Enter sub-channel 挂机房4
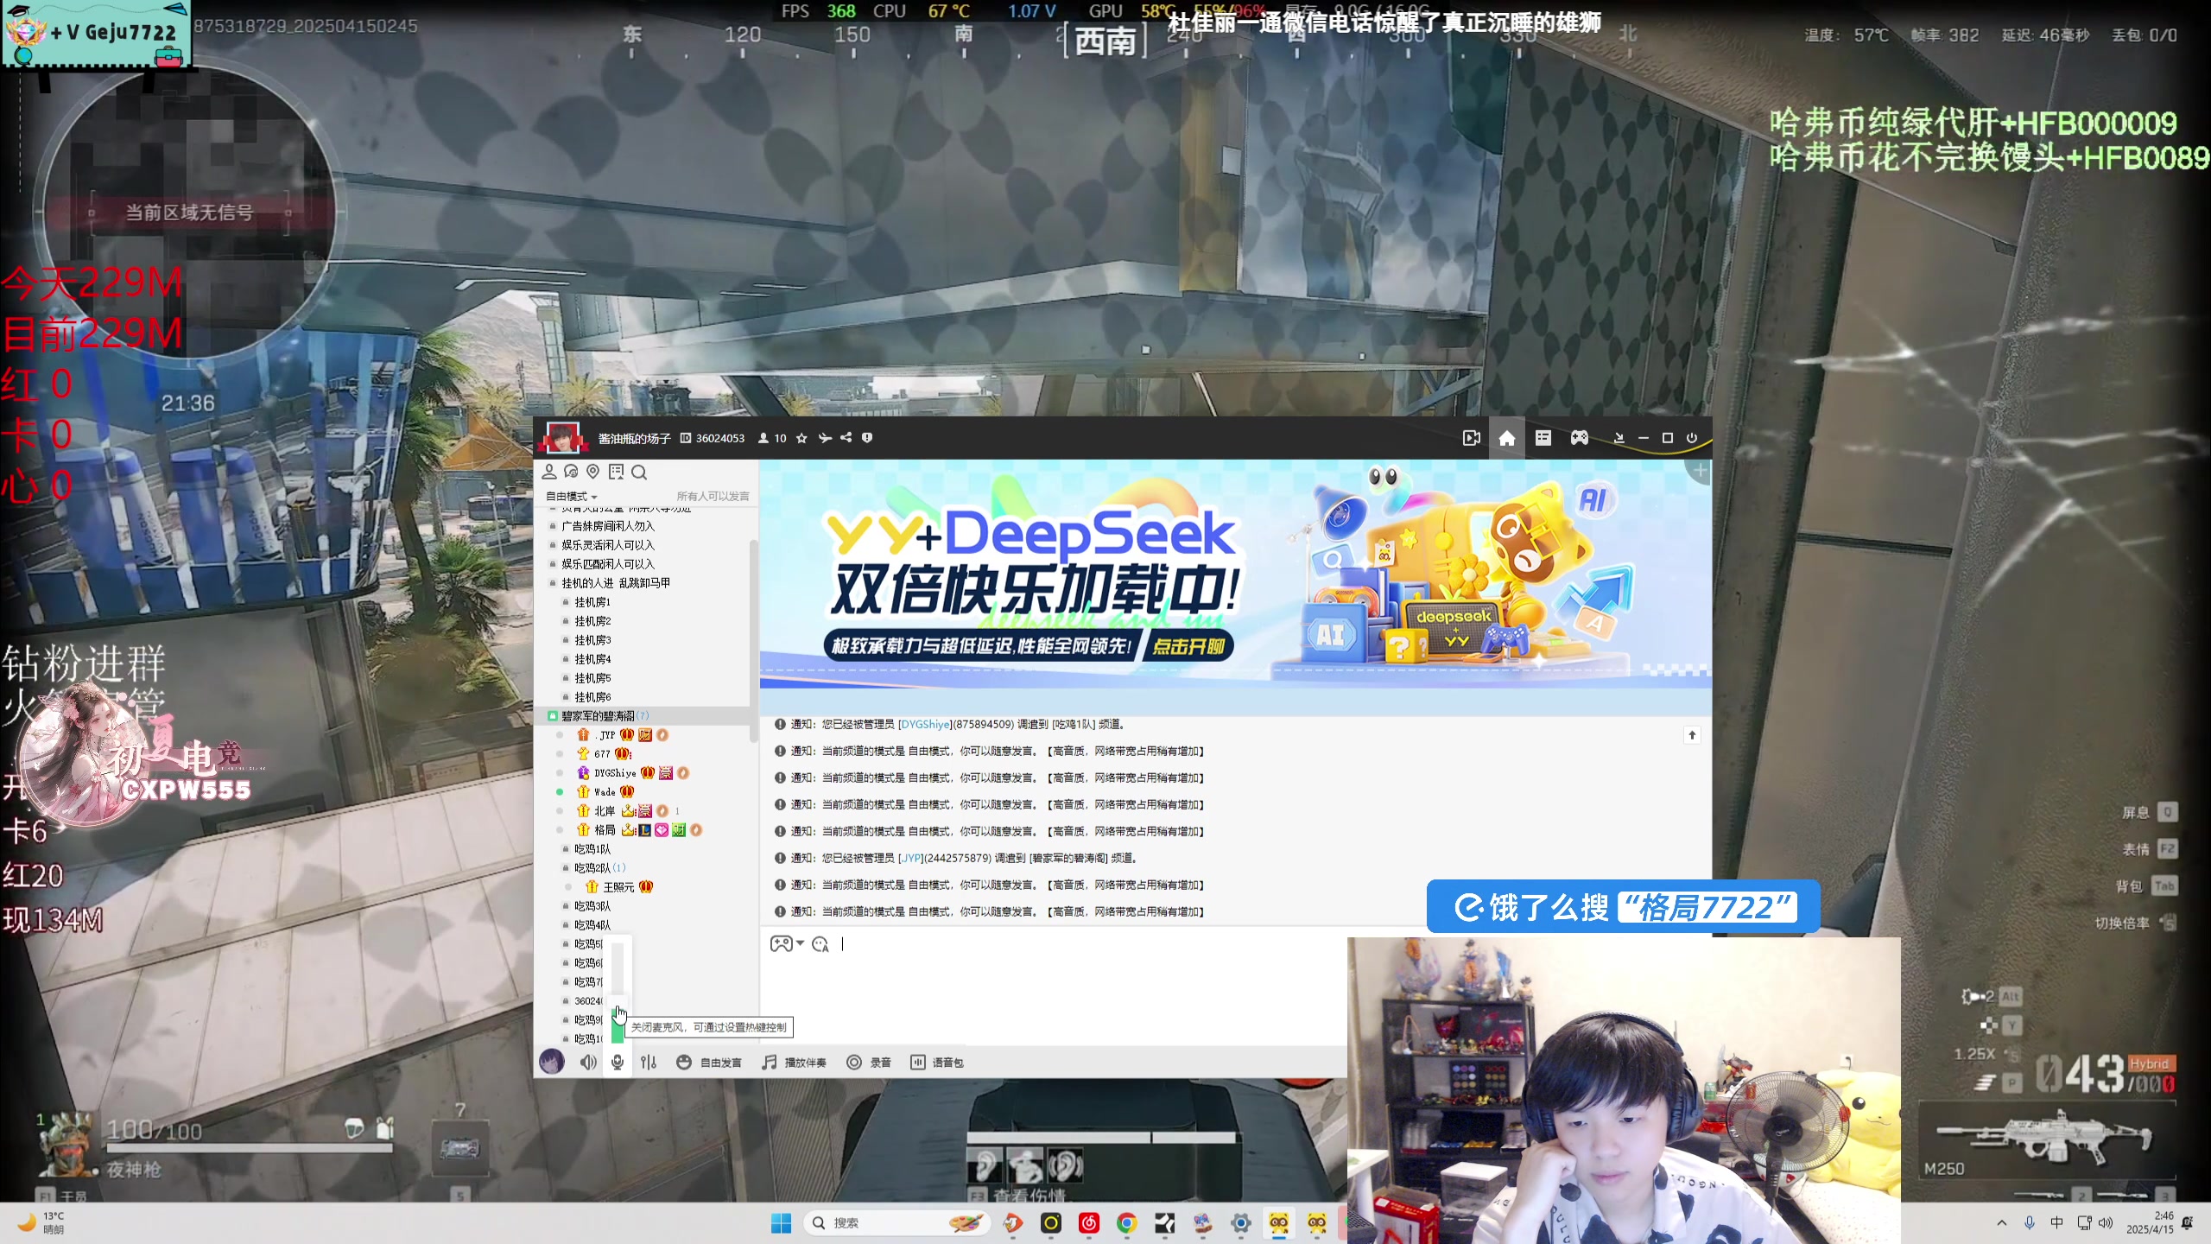 pyautogui.click(x=592, y=659)
